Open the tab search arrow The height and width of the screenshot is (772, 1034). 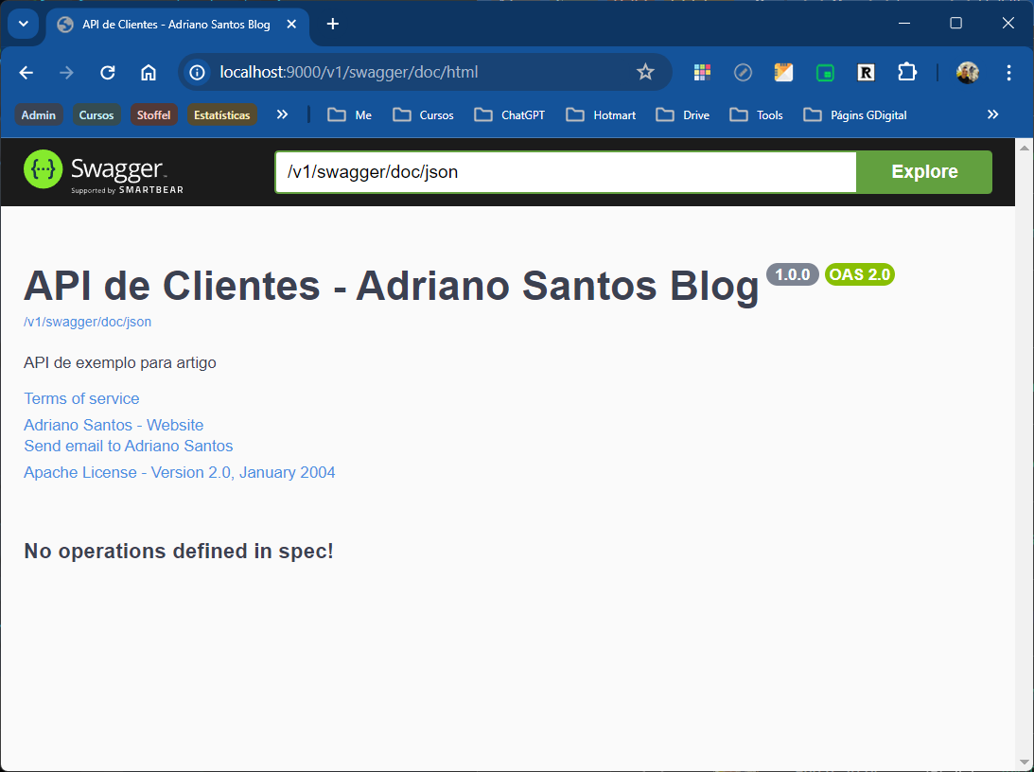pyautogui.click(x=22, y=24)
